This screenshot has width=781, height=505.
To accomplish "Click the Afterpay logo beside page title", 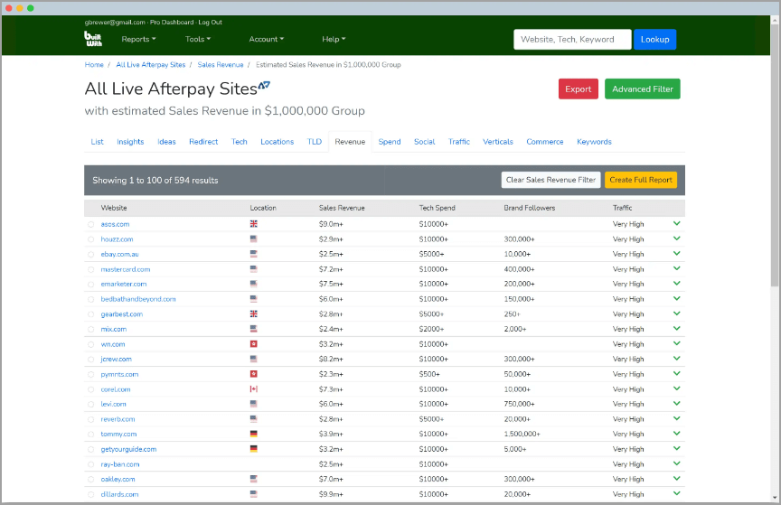I will coord(264,86).
